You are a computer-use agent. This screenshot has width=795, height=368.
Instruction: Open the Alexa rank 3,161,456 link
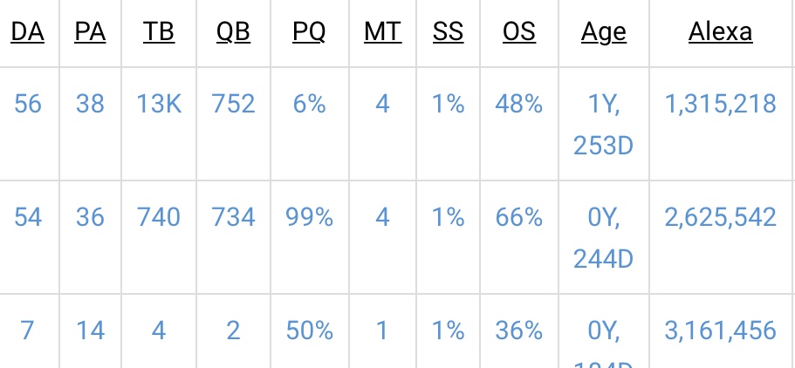pyautogui.click(x=721, y=331)
